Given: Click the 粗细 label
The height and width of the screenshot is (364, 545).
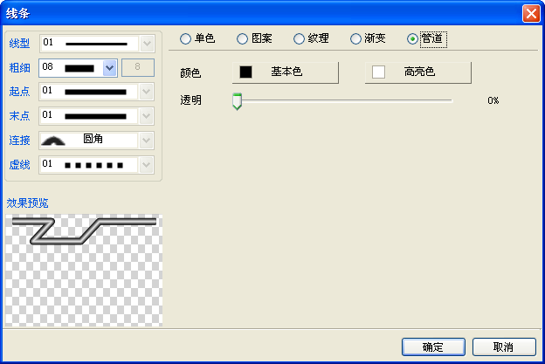Looking at the screenshot, I should click(19, 68).
